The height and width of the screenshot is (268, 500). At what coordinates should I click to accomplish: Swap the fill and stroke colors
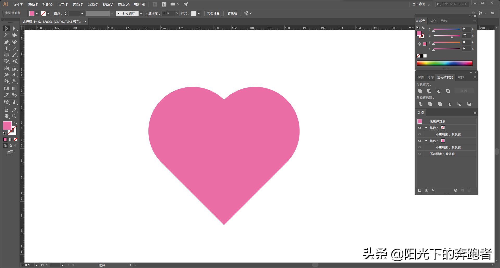(x=16, y=123)
